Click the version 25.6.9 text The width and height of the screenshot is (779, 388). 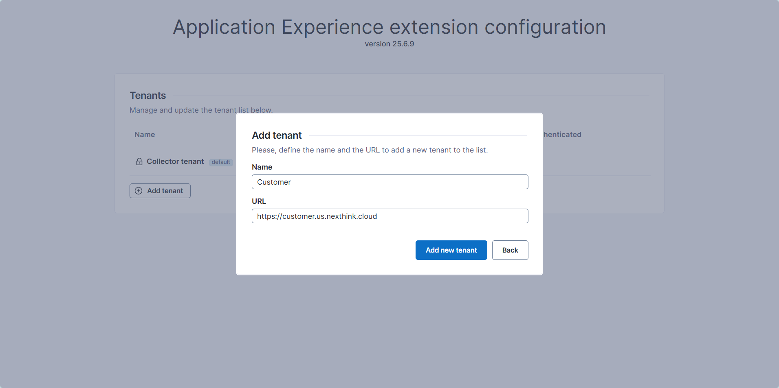(389, 44)
